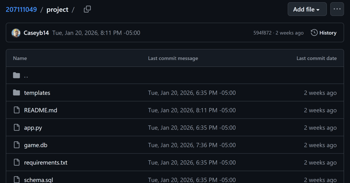This screenshot has width=350, height=183.
Task: Open commit hash 594f872
Action: [x=262, y=33]
